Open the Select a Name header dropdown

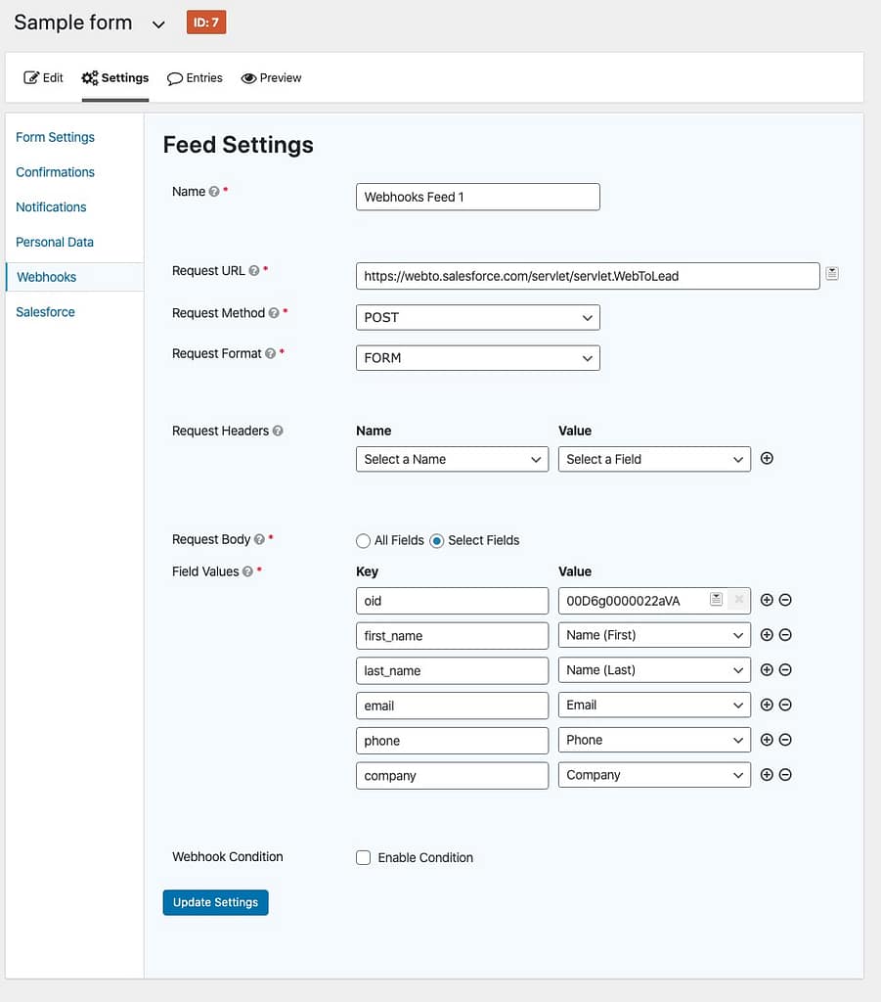pyautogui.click(x=452, y=459)
